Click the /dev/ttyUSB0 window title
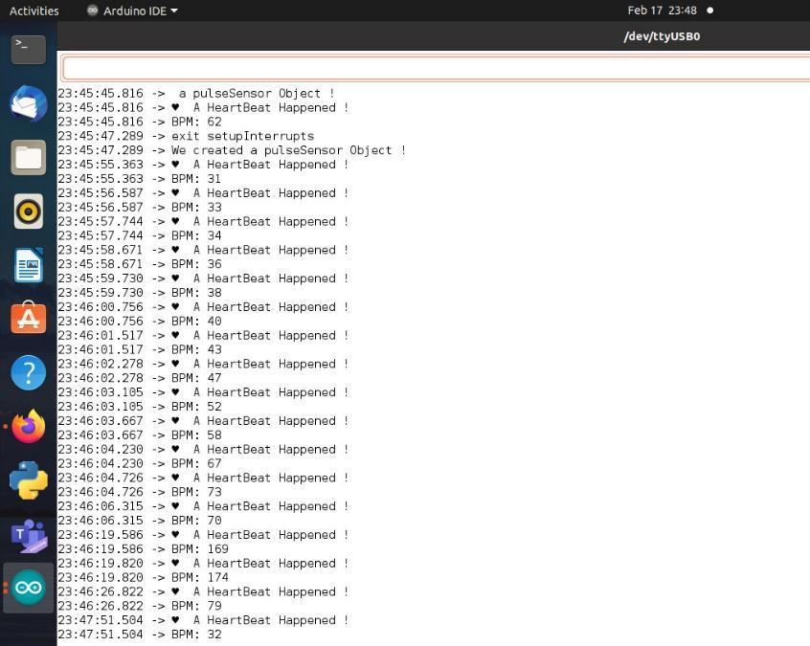 [662, 36]
